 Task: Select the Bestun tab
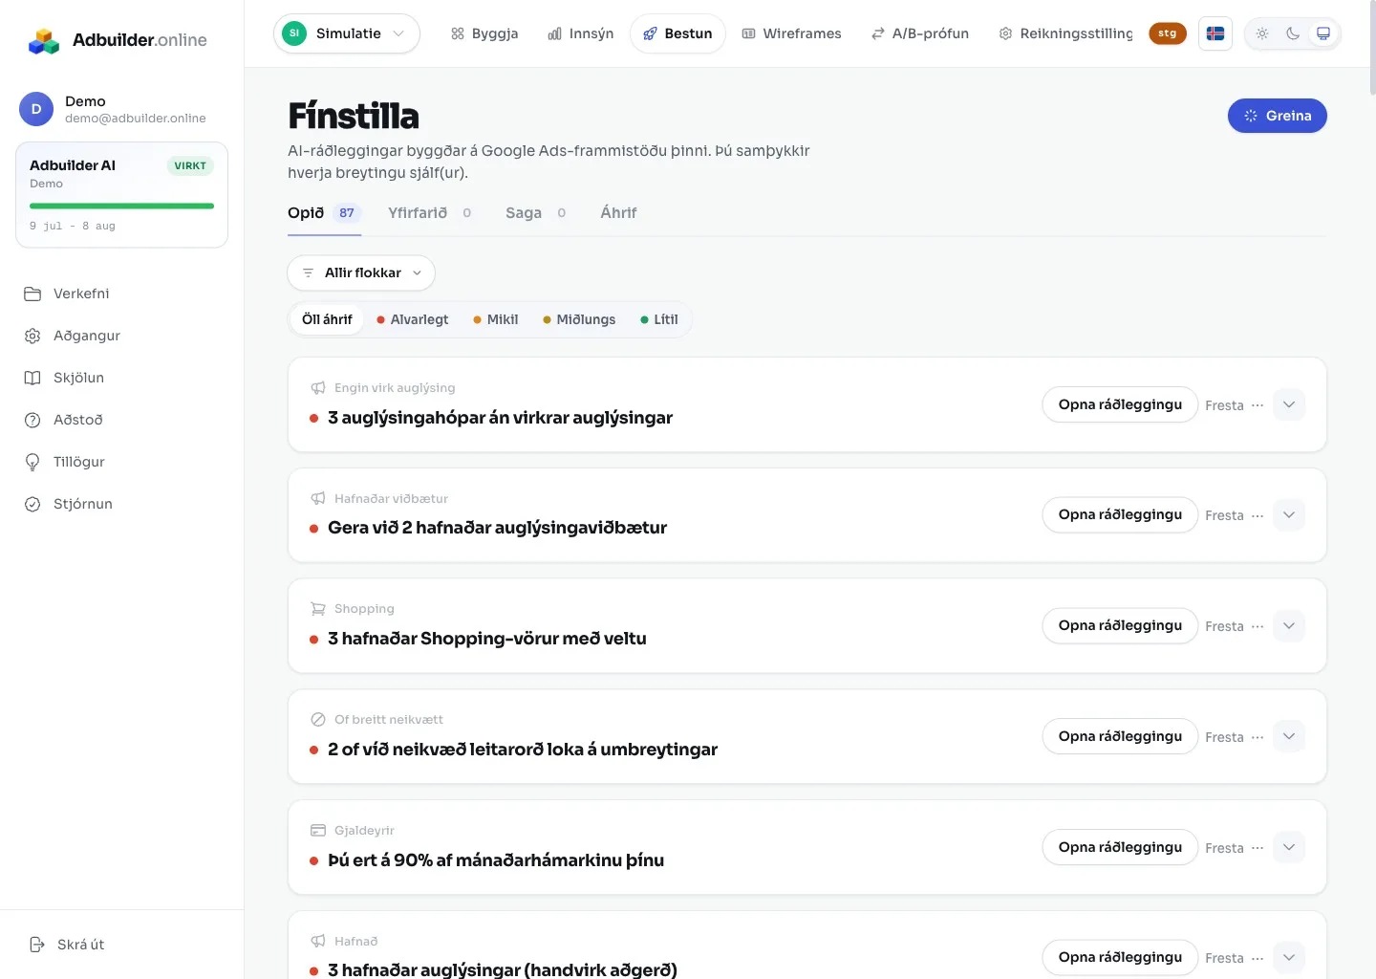tap(677, 33)
